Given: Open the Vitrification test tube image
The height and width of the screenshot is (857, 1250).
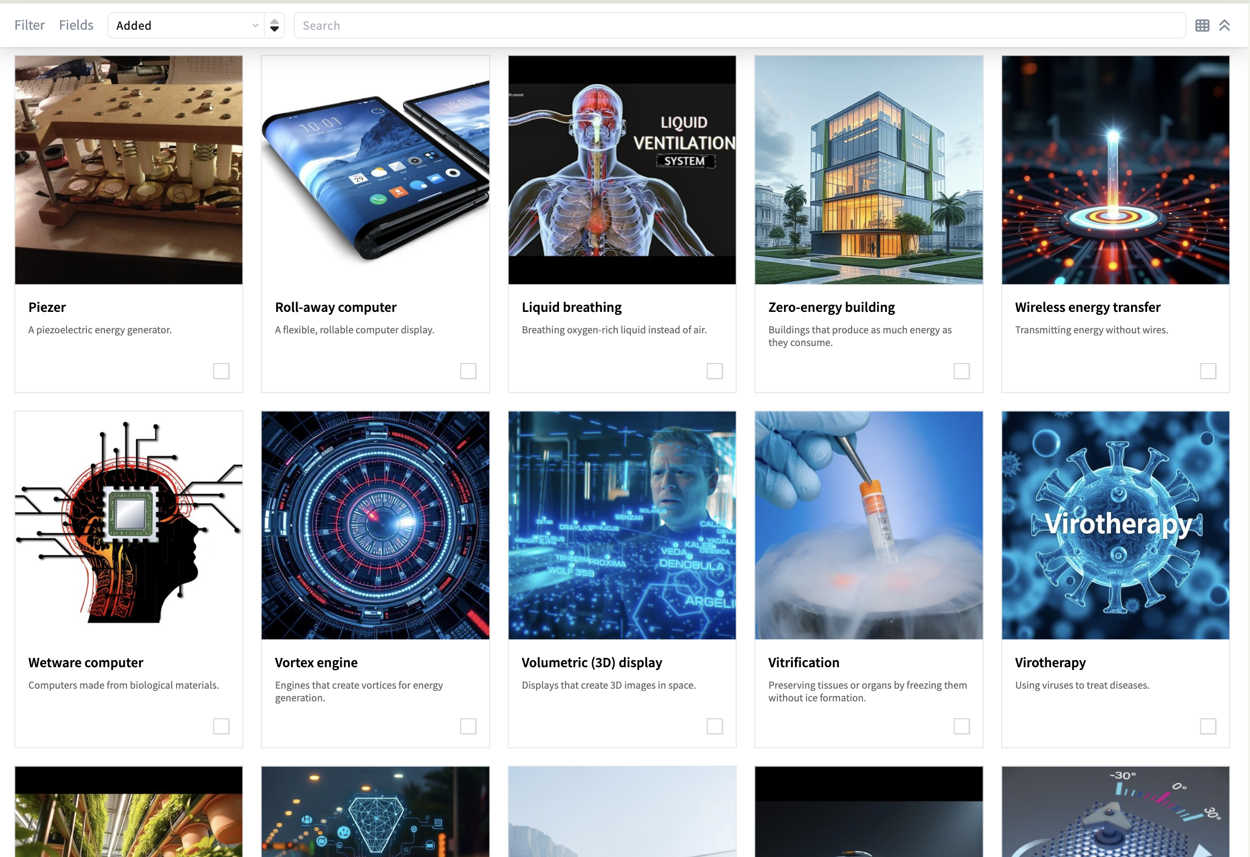Looking at the screenshot, I should coord(869,525).
